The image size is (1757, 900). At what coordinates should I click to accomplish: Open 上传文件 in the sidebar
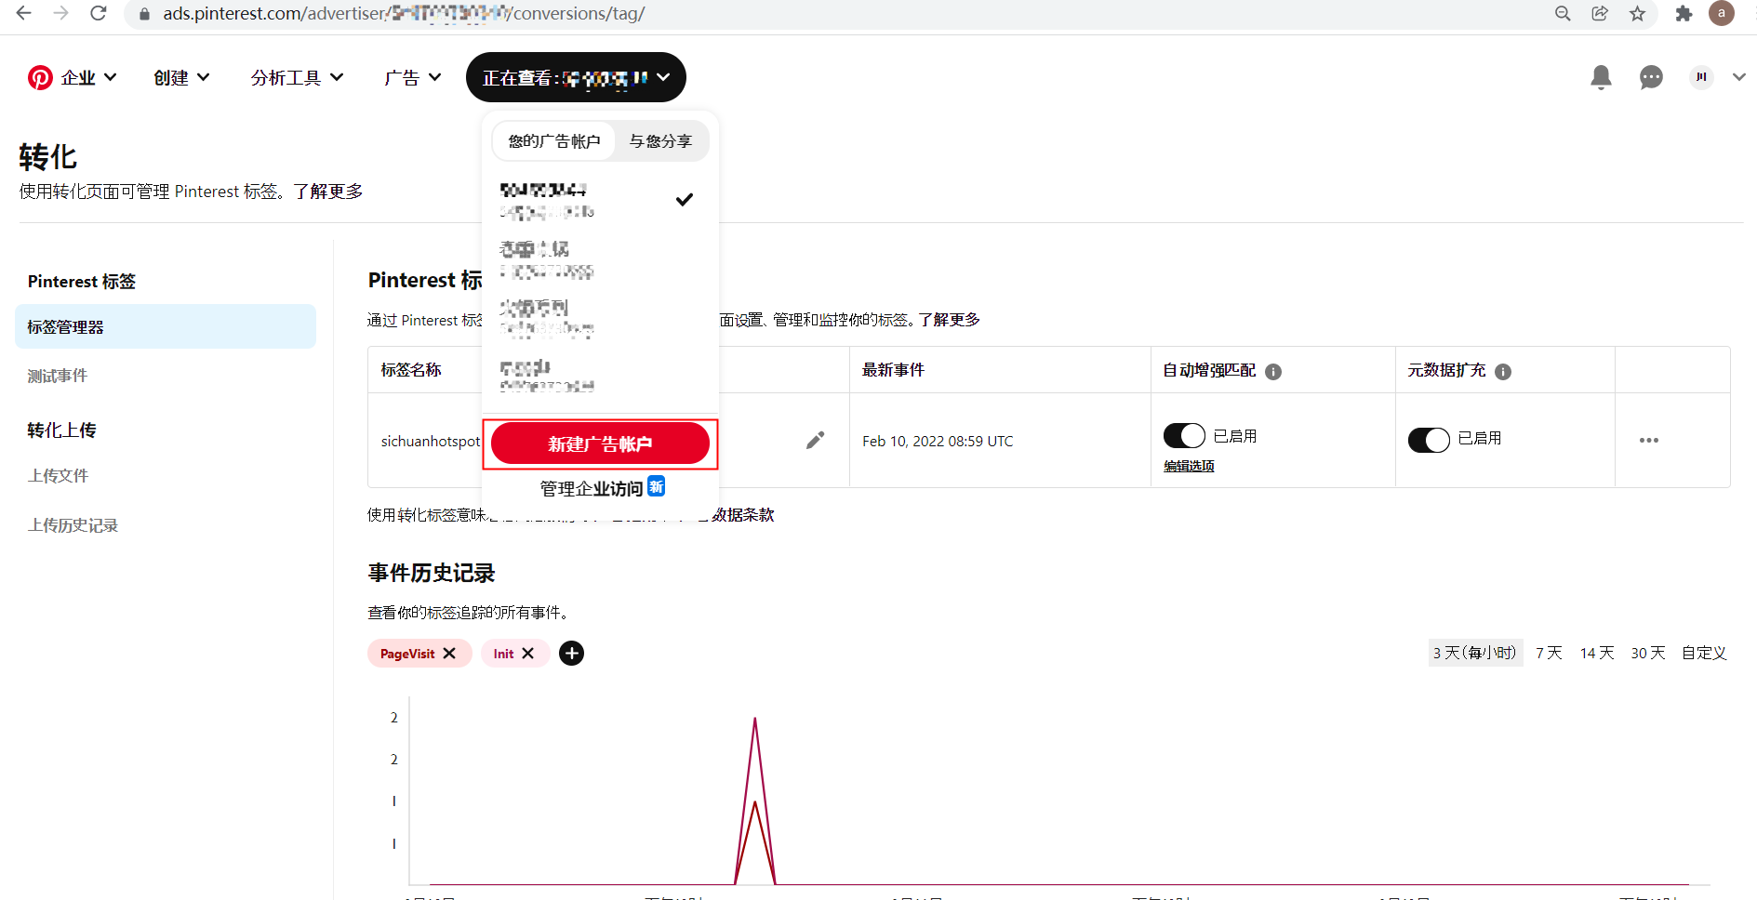tap(58, 475)
